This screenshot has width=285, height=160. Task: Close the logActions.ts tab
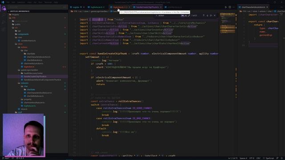click(130, 7)
